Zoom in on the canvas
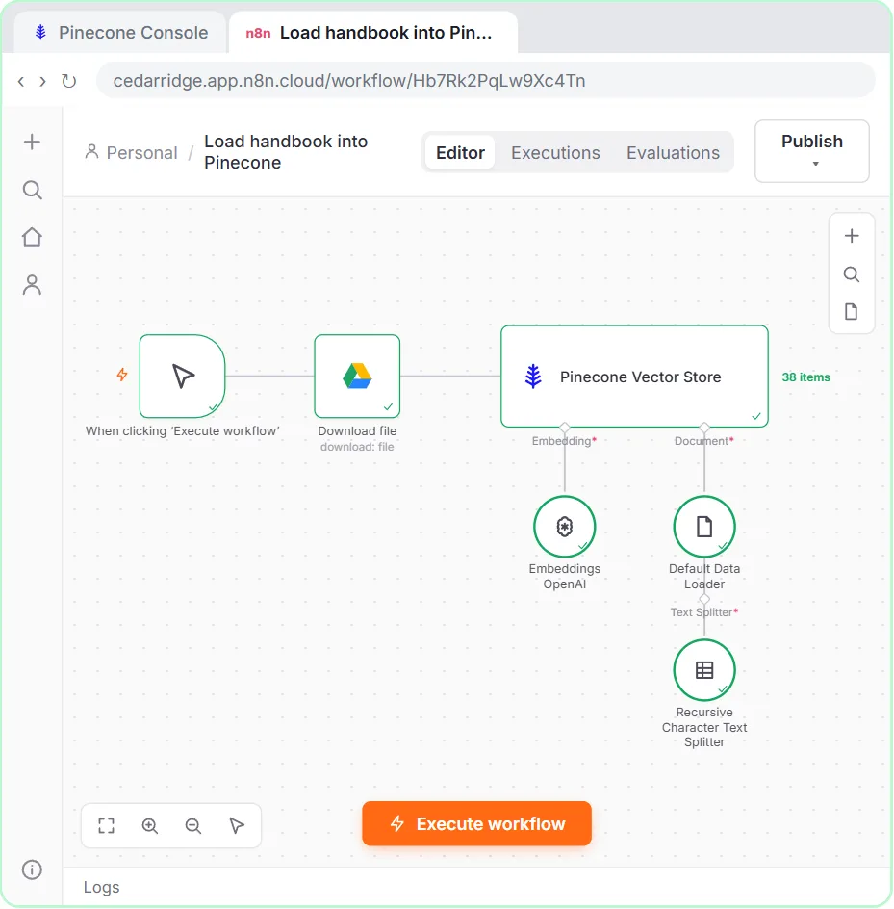Screen dimensions: 894x909 click(150, 825)
